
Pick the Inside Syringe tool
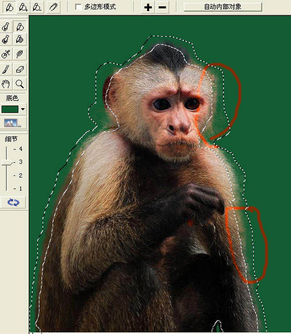pyautogui.click(x=6, y=54)
